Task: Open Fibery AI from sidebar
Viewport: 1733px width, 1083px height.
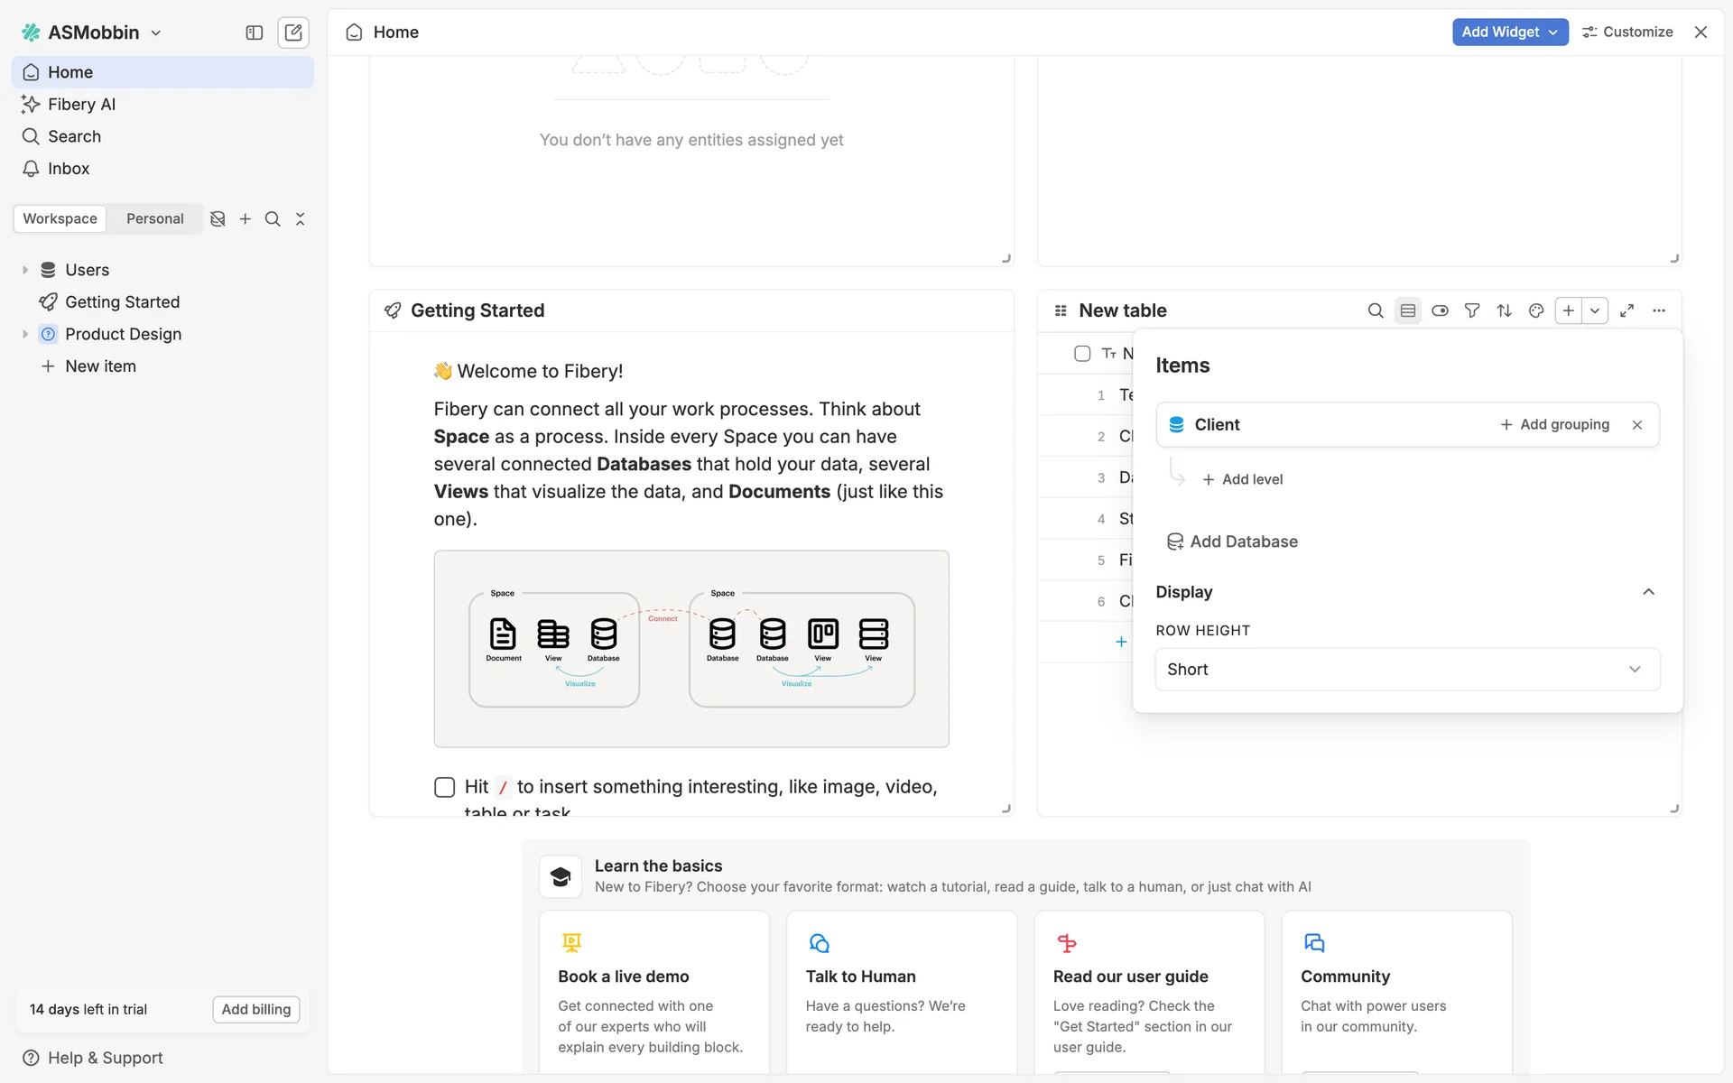Action: tap(81, 105)
